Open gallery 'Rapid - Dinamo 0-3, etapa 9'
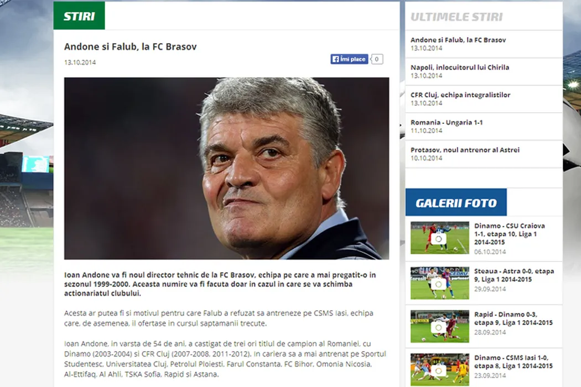The image size is (581, 387). [513, 318]
